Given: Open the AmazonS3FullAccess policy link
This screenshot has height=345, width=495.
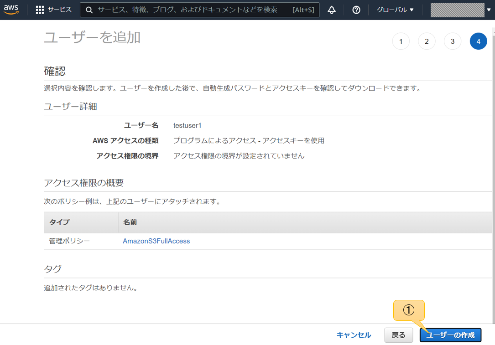Looking at the screenshot, I should coord(156,241).
